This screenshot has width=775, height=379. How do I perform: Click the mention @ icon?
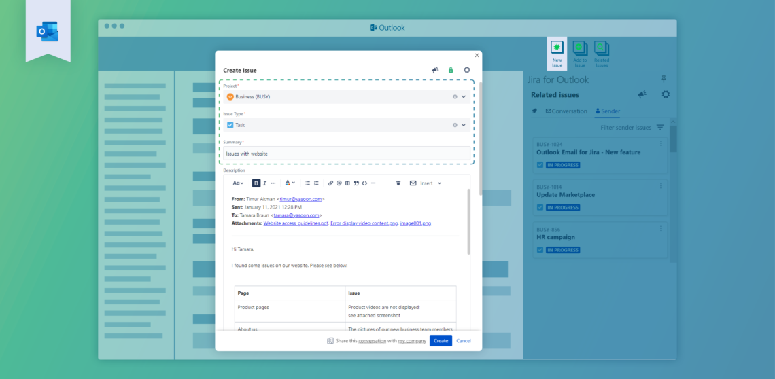pyautogui.click(x=339, y=183)
